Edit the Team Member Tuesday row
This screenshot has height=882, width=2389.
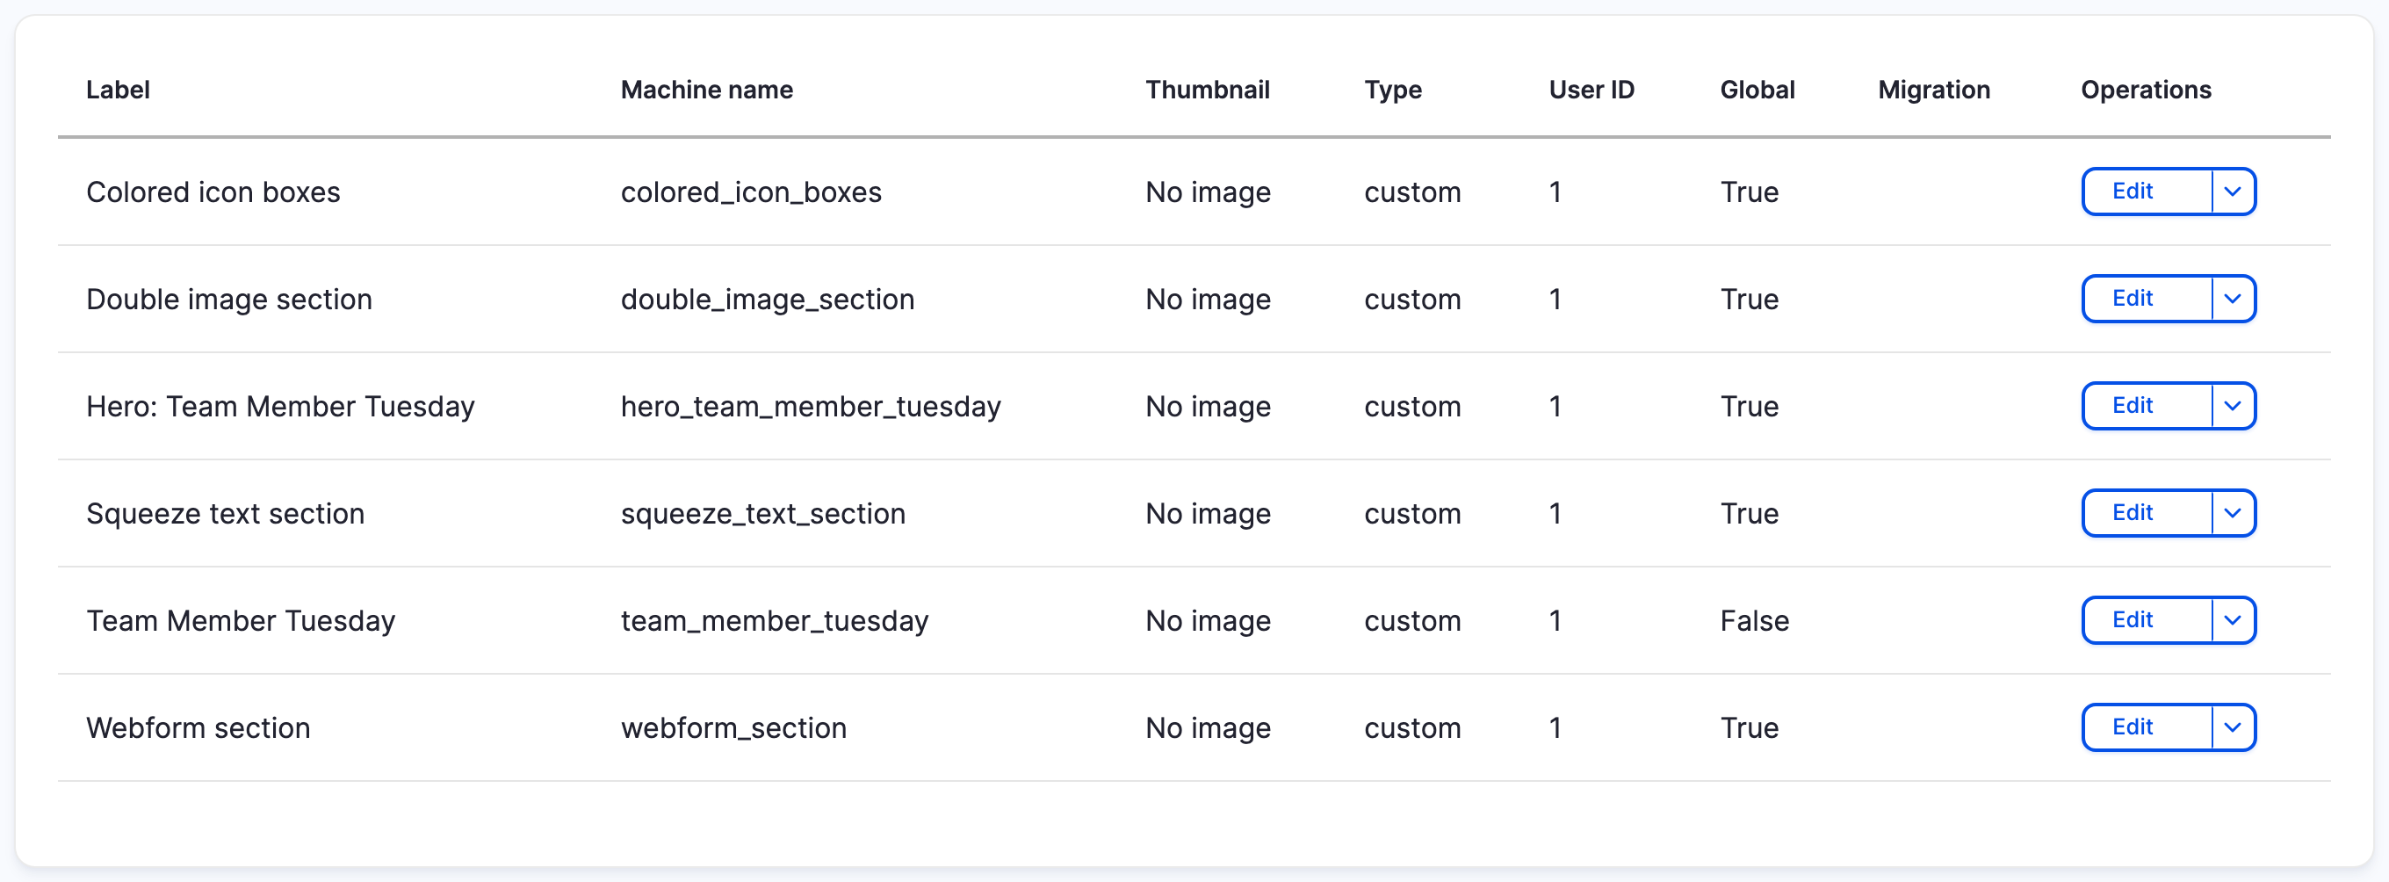coord(2147,620)
